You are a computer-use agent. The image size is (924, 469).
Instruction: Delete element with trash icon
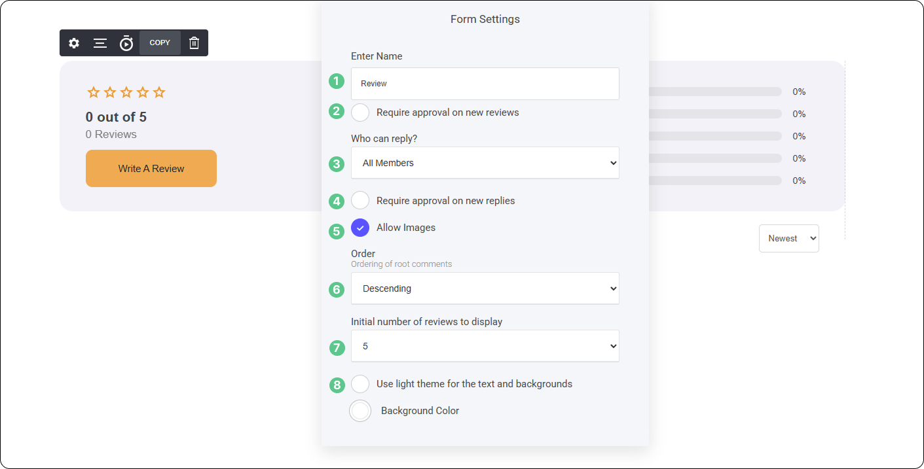pyautogui.click(x=194, y=43)
